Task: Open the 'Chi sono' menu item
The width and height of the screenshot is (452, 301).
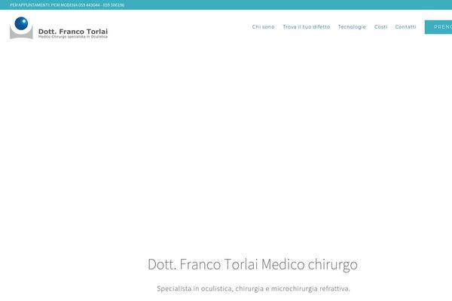Action: point(263,27)
